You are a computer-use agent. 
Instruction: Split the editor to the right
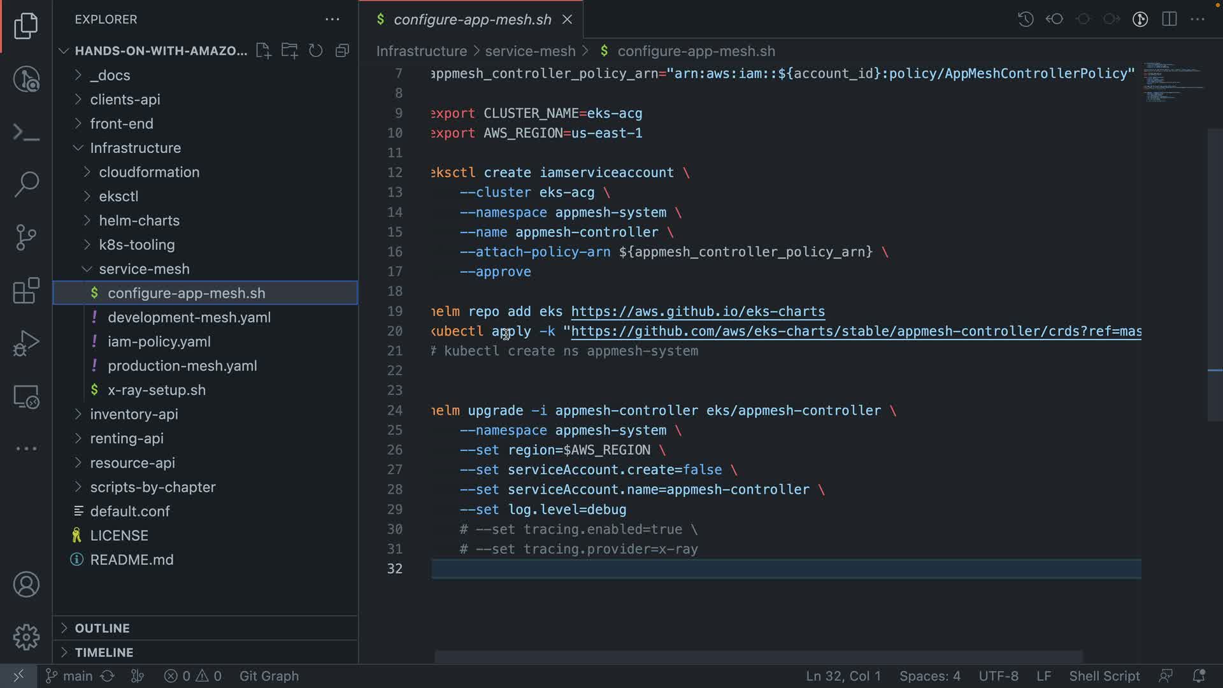pyautogui.click(x=1169, y=19)
